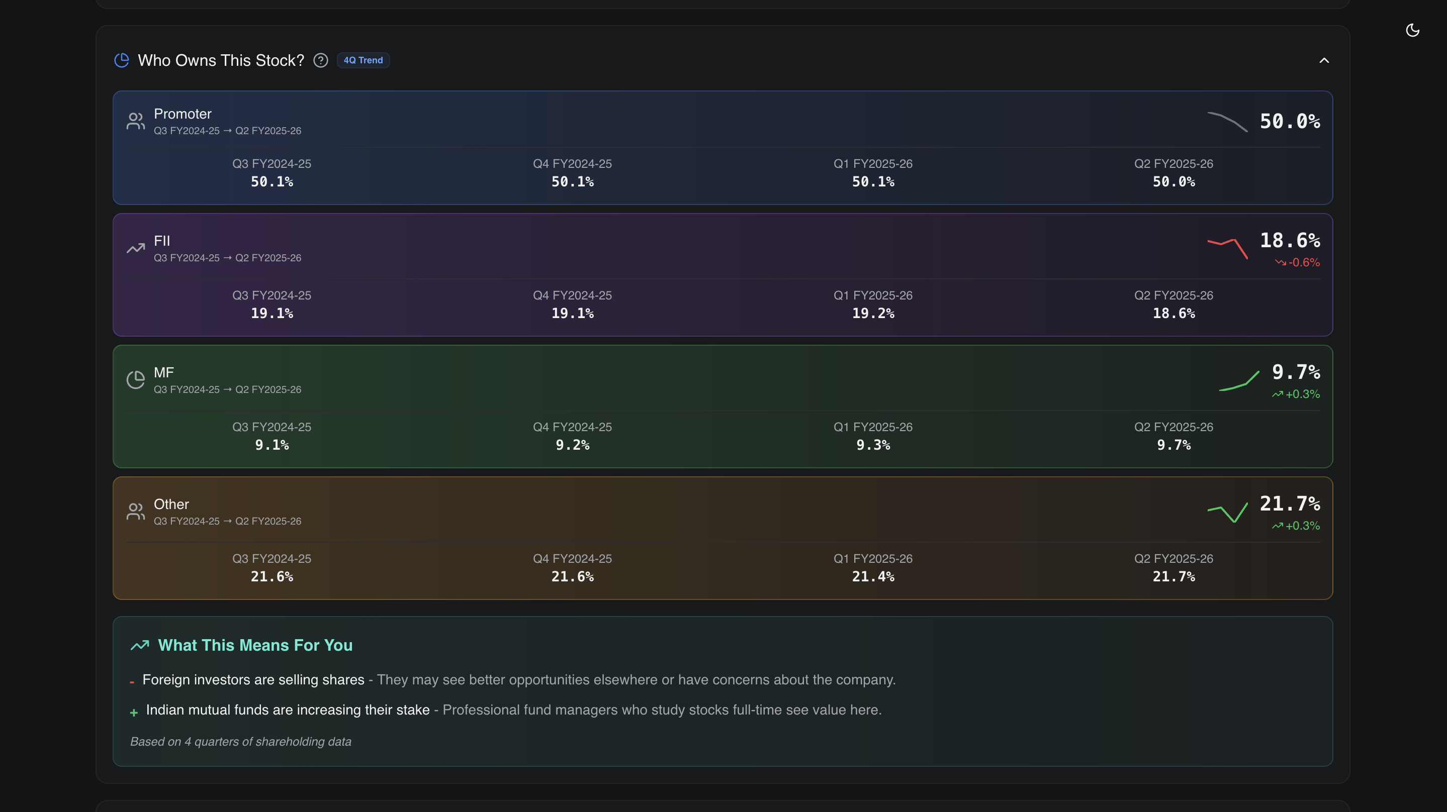1447x812 pixels.
Task: Enable the Promoter trend sparkline
Action: pos(1227,121)
